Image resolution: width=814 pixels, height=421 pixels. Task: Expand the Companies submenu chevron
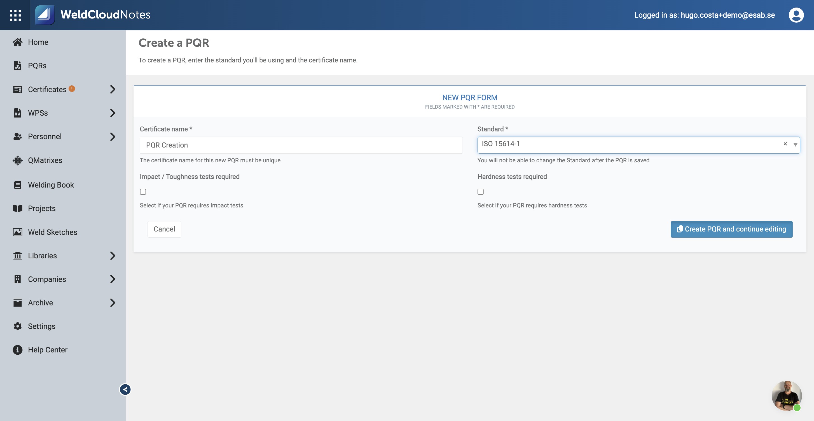[x=113, y=279]
